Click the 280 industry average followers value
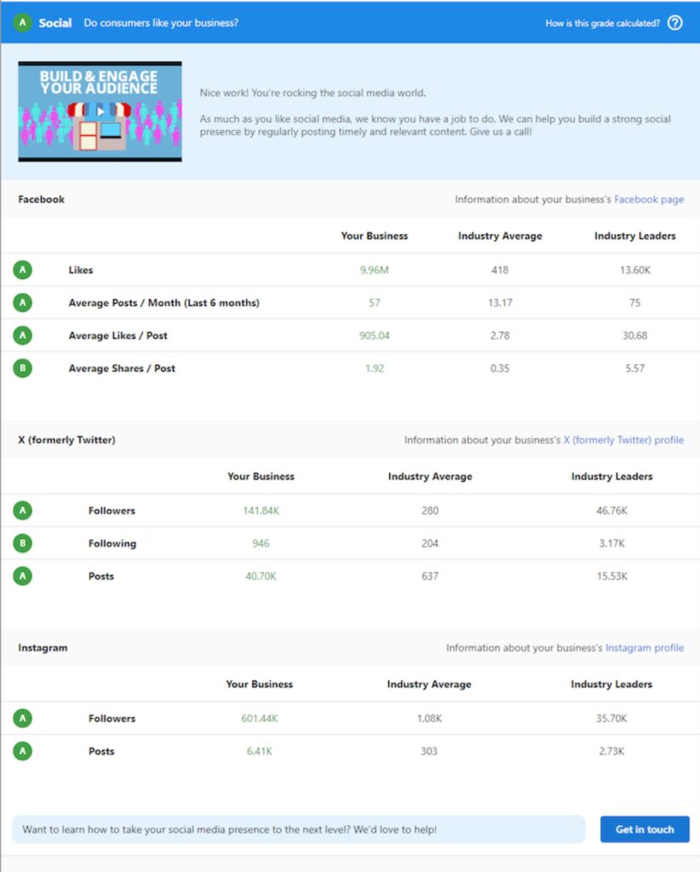This screenshot has width=700, height=872. [x=430, y=511]
